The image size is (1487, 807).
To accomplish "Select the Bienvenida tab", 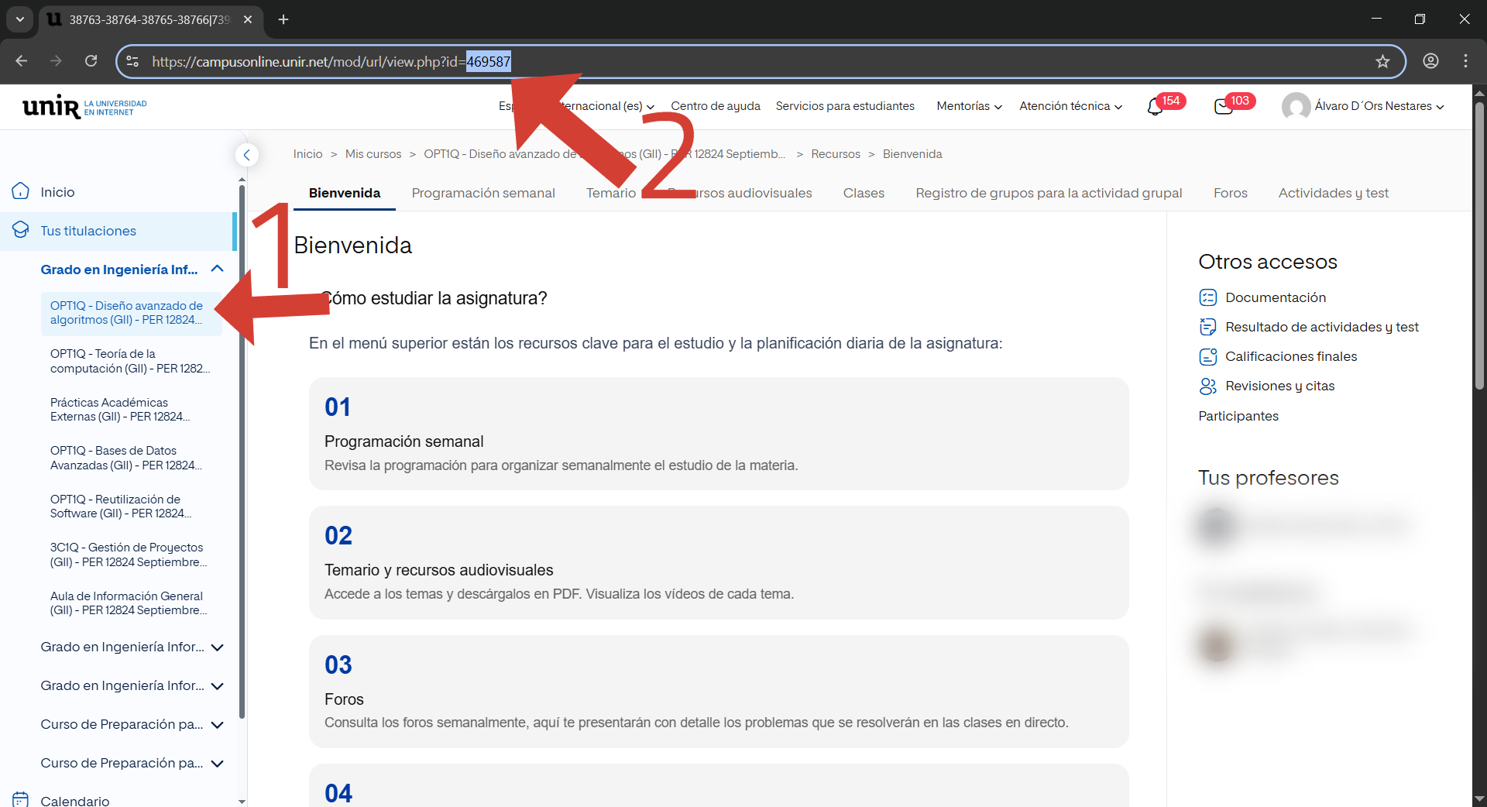I will pyautogui.click(x=345, y=193).
